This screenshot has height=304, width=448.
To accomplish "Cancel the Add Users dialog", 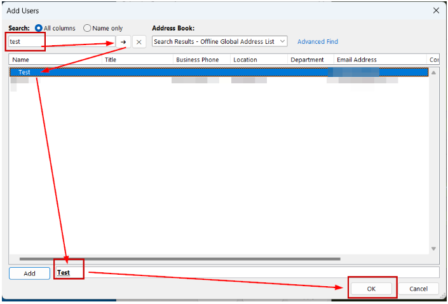I will 418,289.
